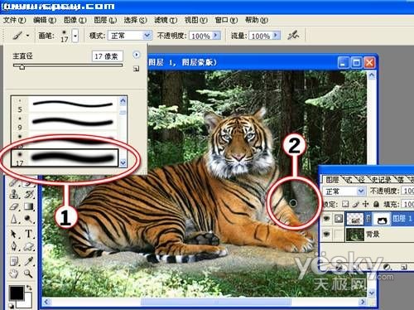
Task: Open the 选择 menu
Action: [135, 20]
